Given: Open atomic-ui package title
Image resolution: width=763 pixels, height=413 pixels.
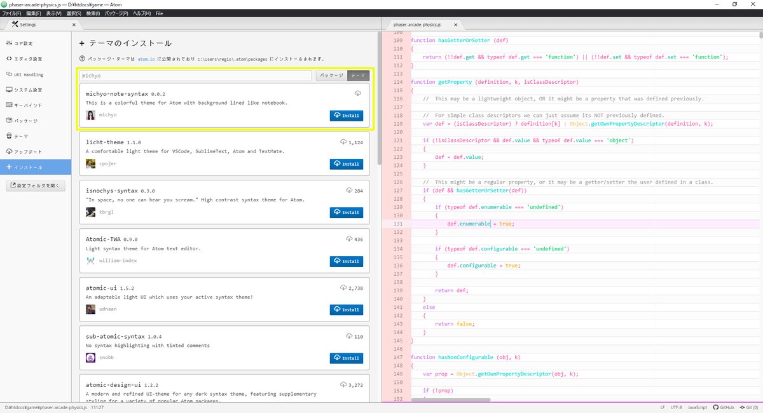Looking at the screenshot, I should (101, 288).
